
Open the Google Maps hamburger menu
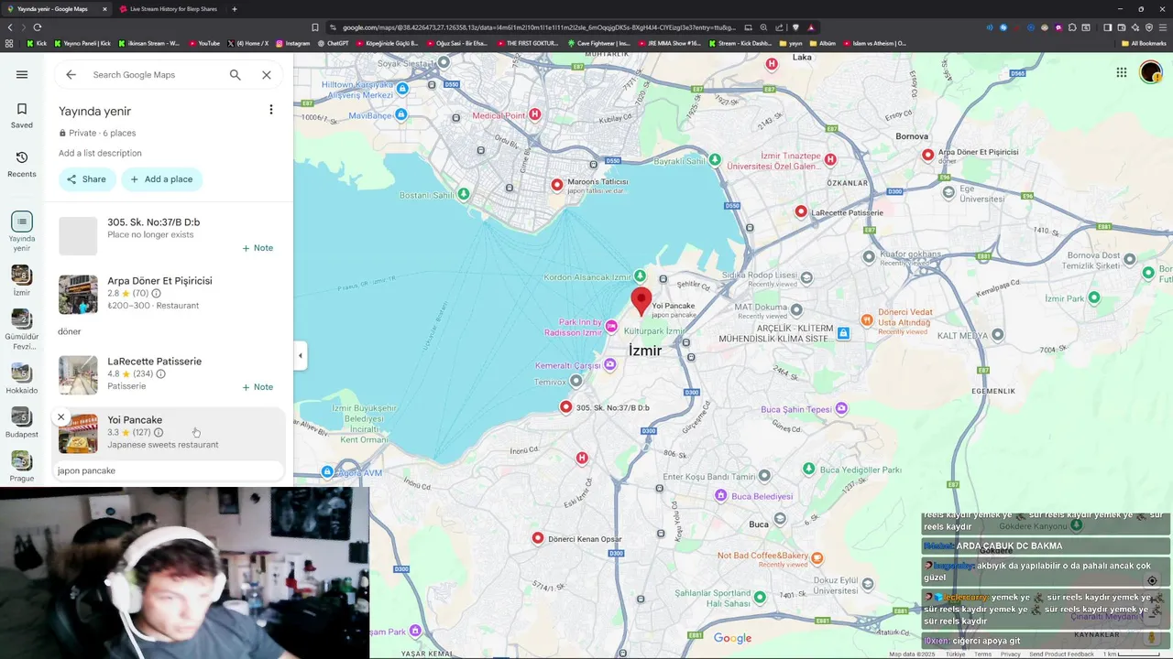pyautogui.click(x=22, y=75)
